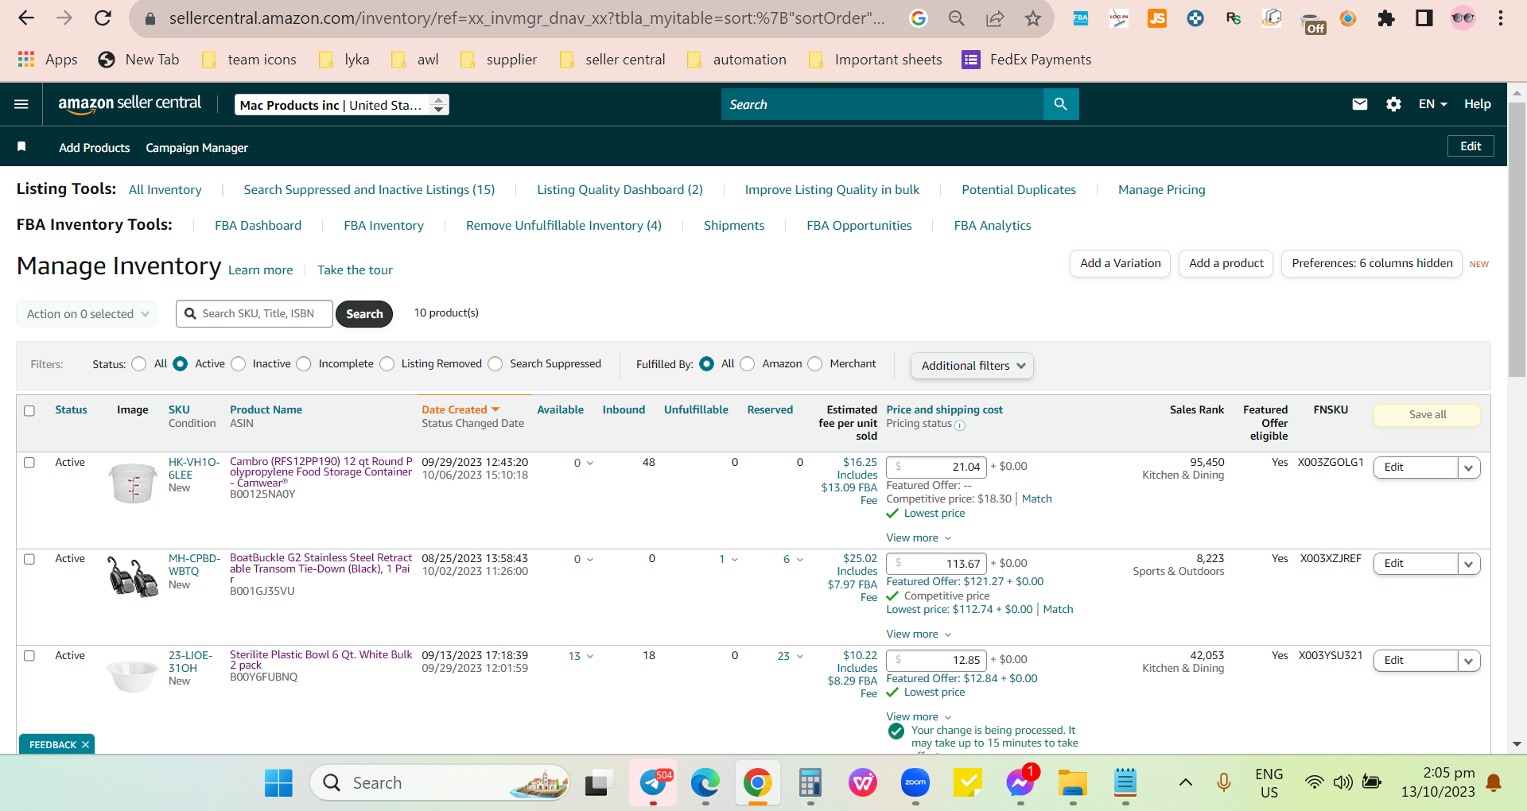
Task: Expand View more for Cambro pricing
Action: [x=919, y=538]
